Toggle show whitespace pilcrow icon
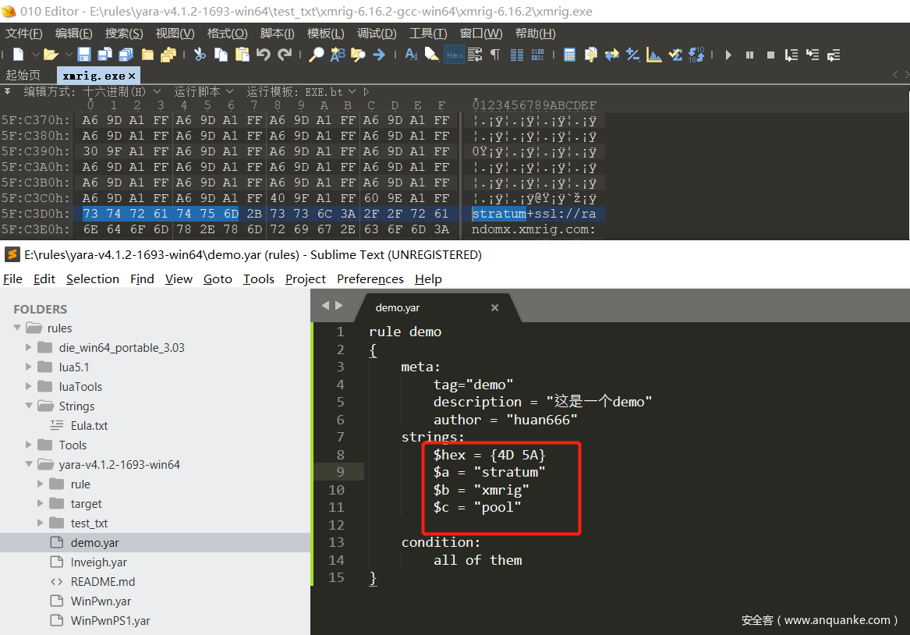The height and width of the screenshot is (635, 910). [x=495, y=55]
